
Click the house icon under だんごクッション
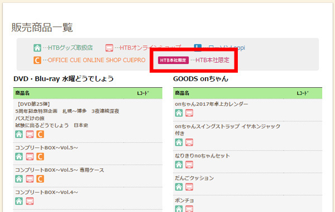pyautogui.click(x=179, y=187)
